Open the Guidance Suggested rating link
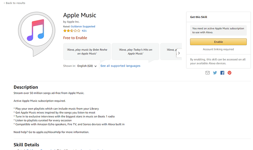 [83, 26]
